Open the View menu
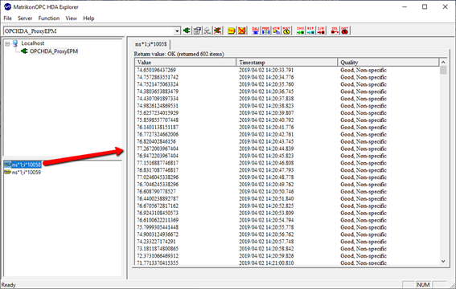 tap(71, 18)
